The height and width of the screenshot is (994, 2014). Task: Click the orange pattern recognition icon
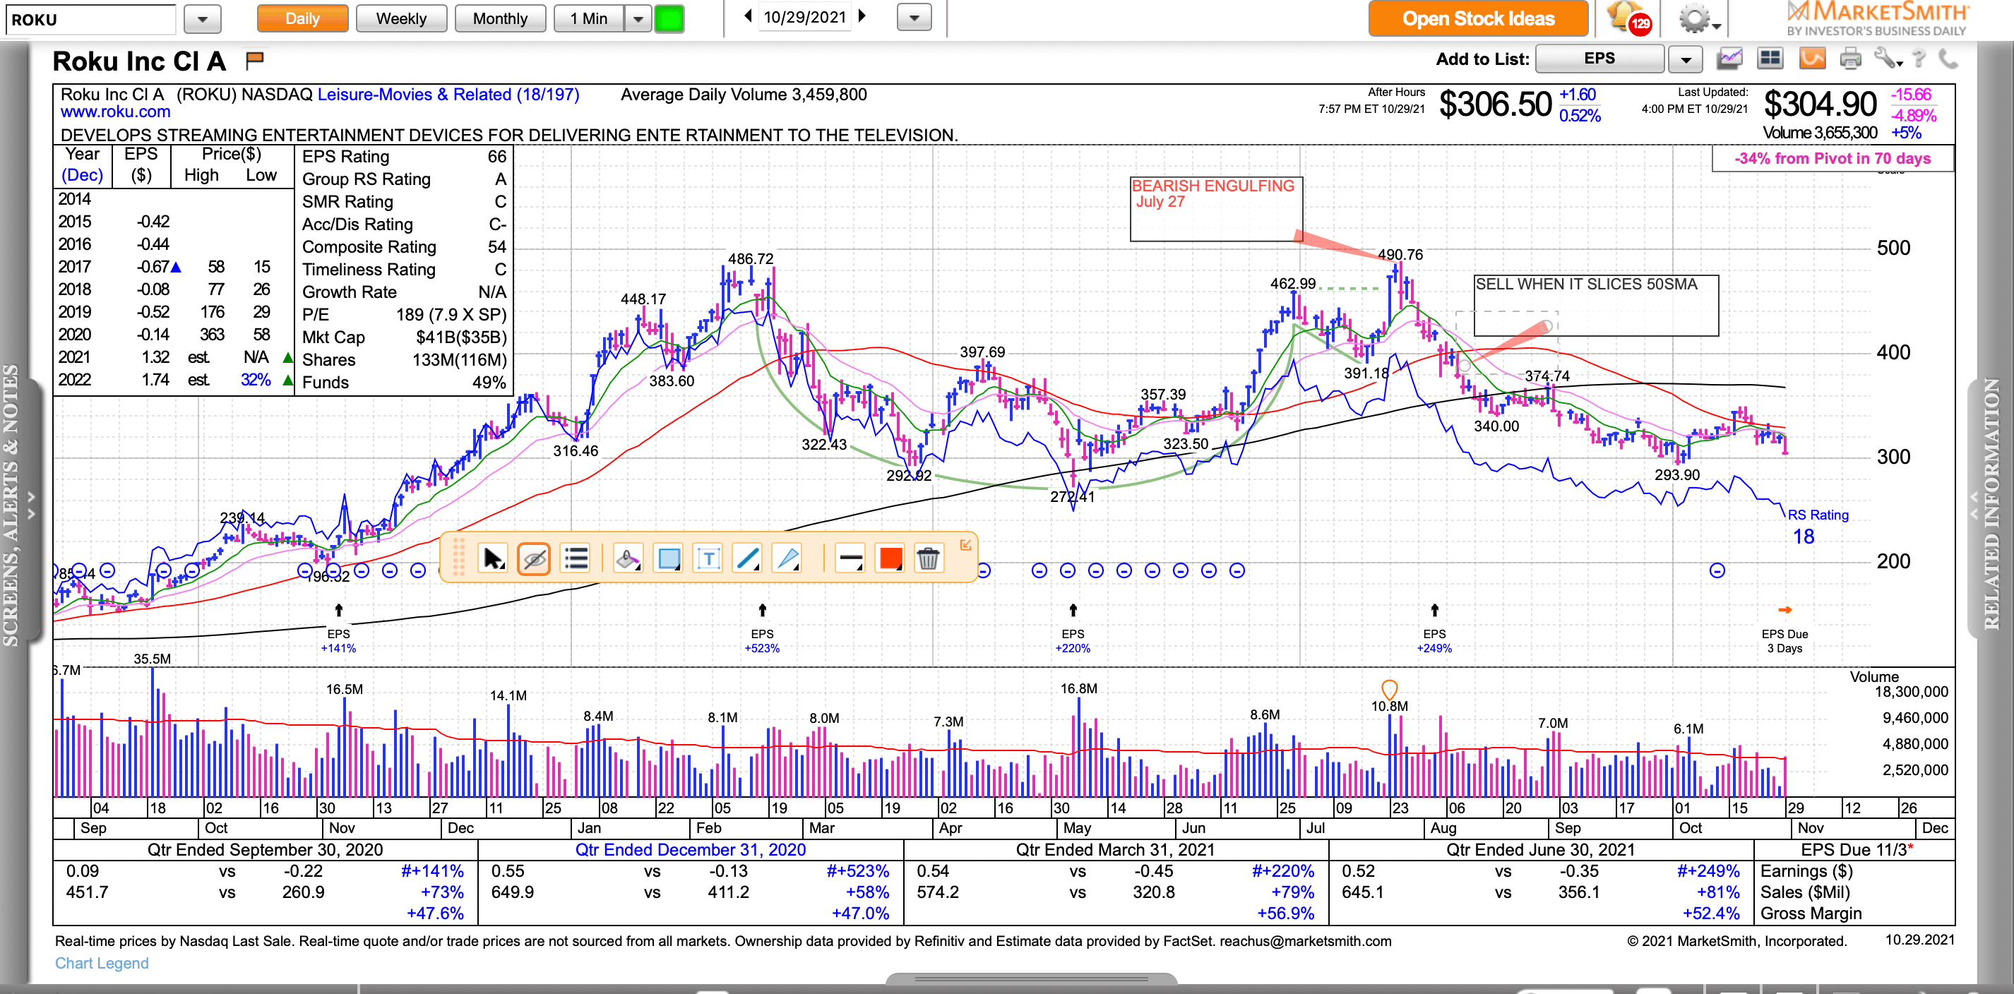1812,59
